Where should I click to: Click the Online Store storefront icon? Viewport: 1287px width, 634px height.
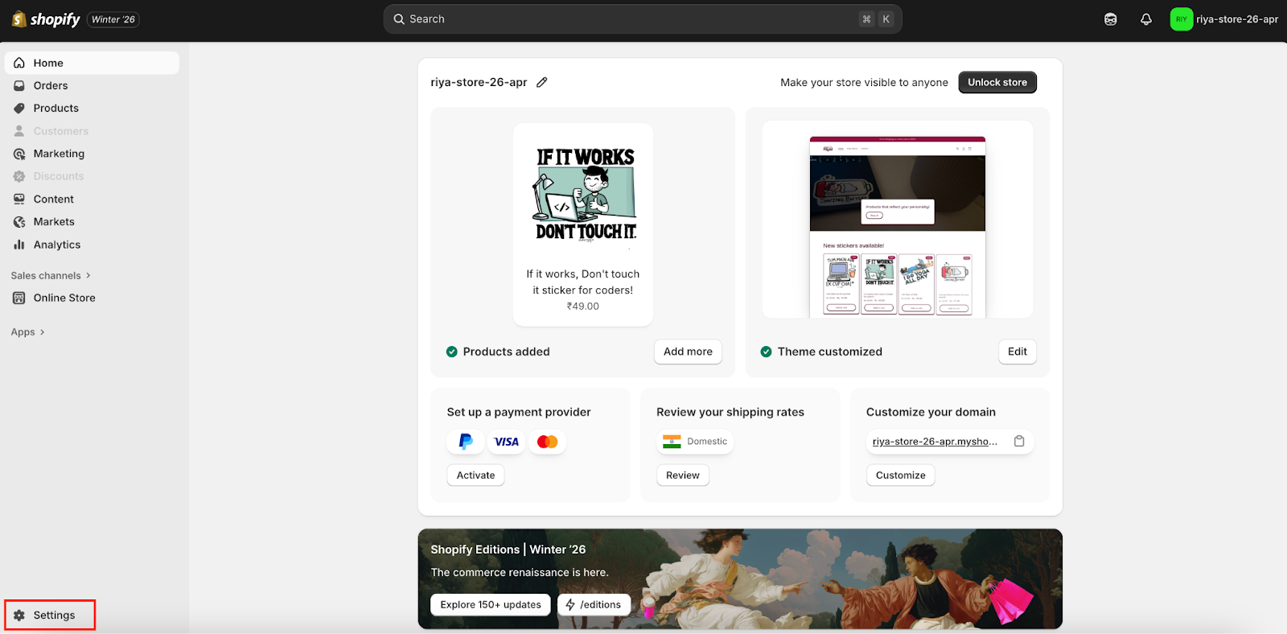click(19, 298)
